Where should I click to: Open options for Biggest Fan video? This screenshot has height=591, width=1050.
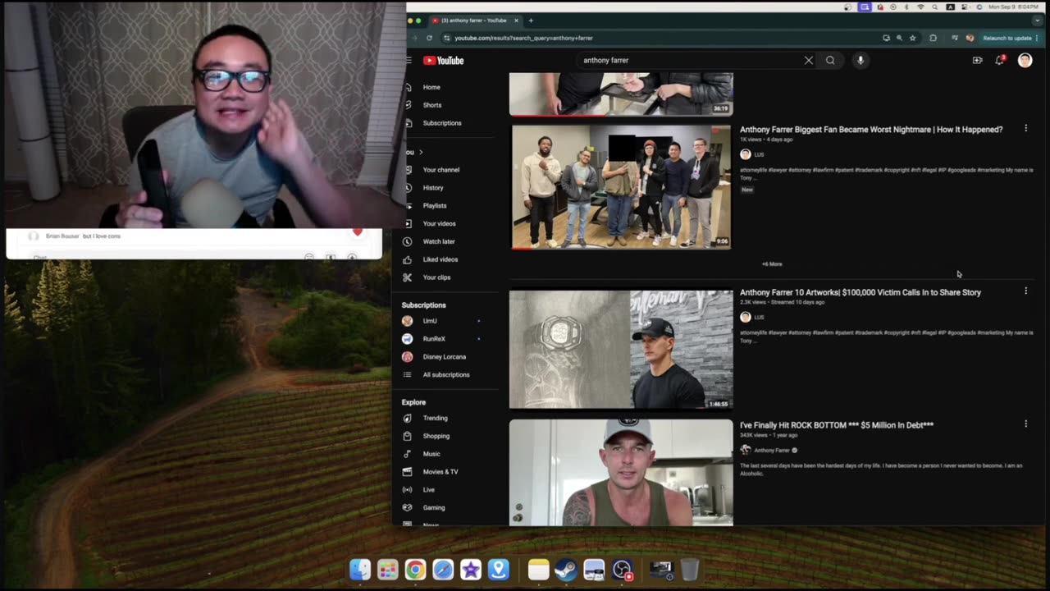(x=1025, y=129)
